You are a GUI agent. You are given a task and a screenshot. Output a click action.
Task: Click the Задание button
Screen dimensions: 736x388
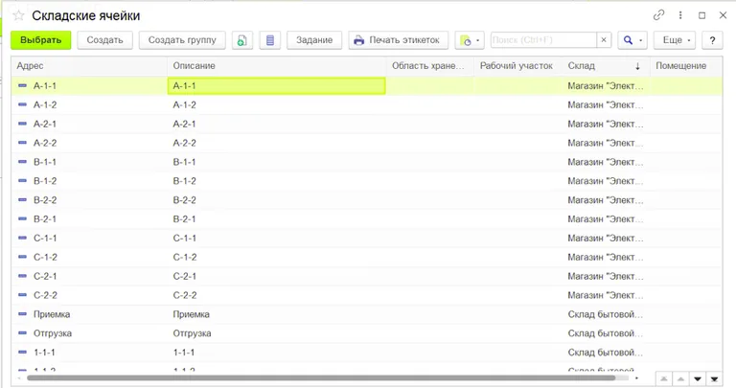point(314,40)
